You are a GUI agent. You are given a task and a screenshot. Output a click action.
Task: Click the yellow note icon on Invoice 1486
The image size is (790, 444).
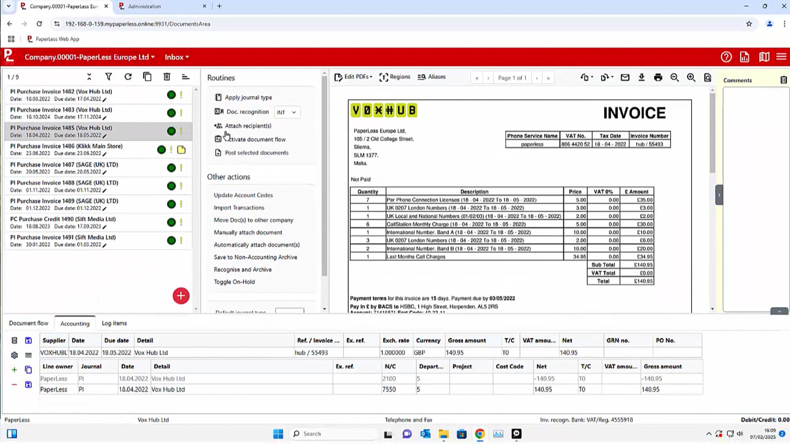tap(181, 150)
